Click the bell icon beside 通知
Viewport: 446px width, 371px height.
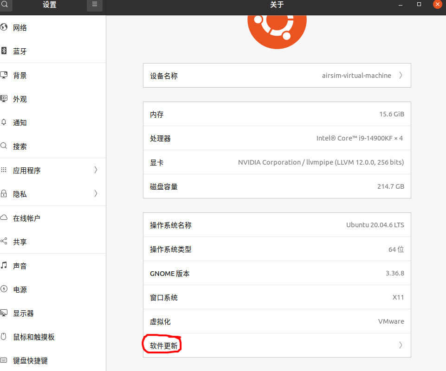click(4, 122)
